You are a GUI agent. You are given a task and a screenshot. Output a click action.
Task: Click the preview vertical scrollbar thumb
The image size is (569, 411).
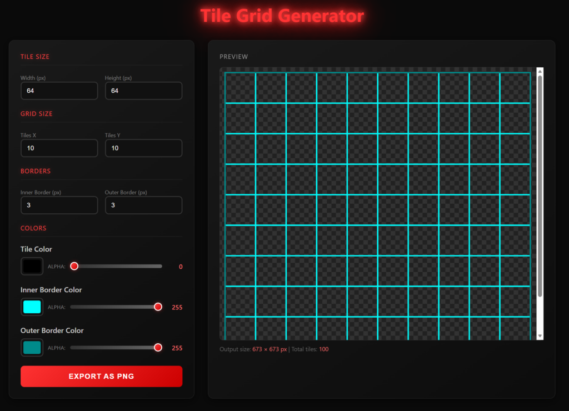pos(540,186)
